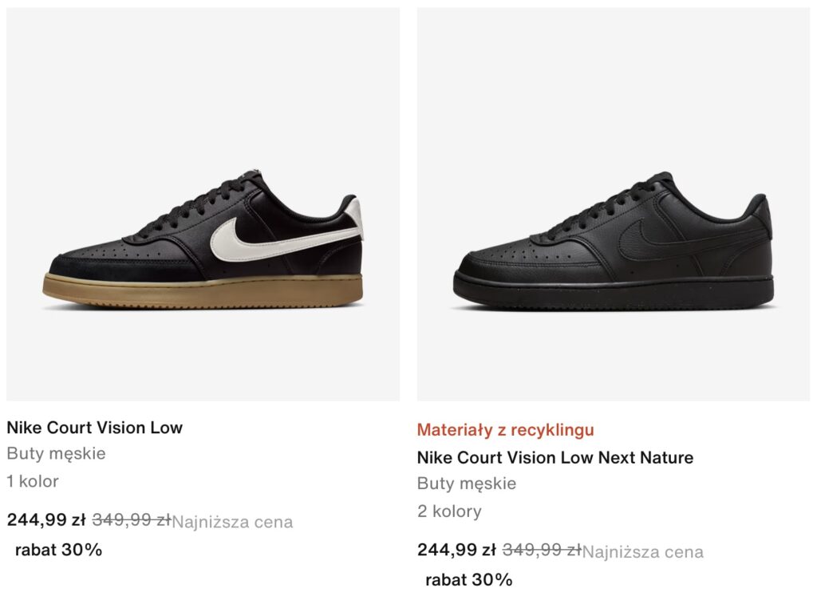Select the "1 kolor" text
The image size is (817, 600).
(33, 481)
